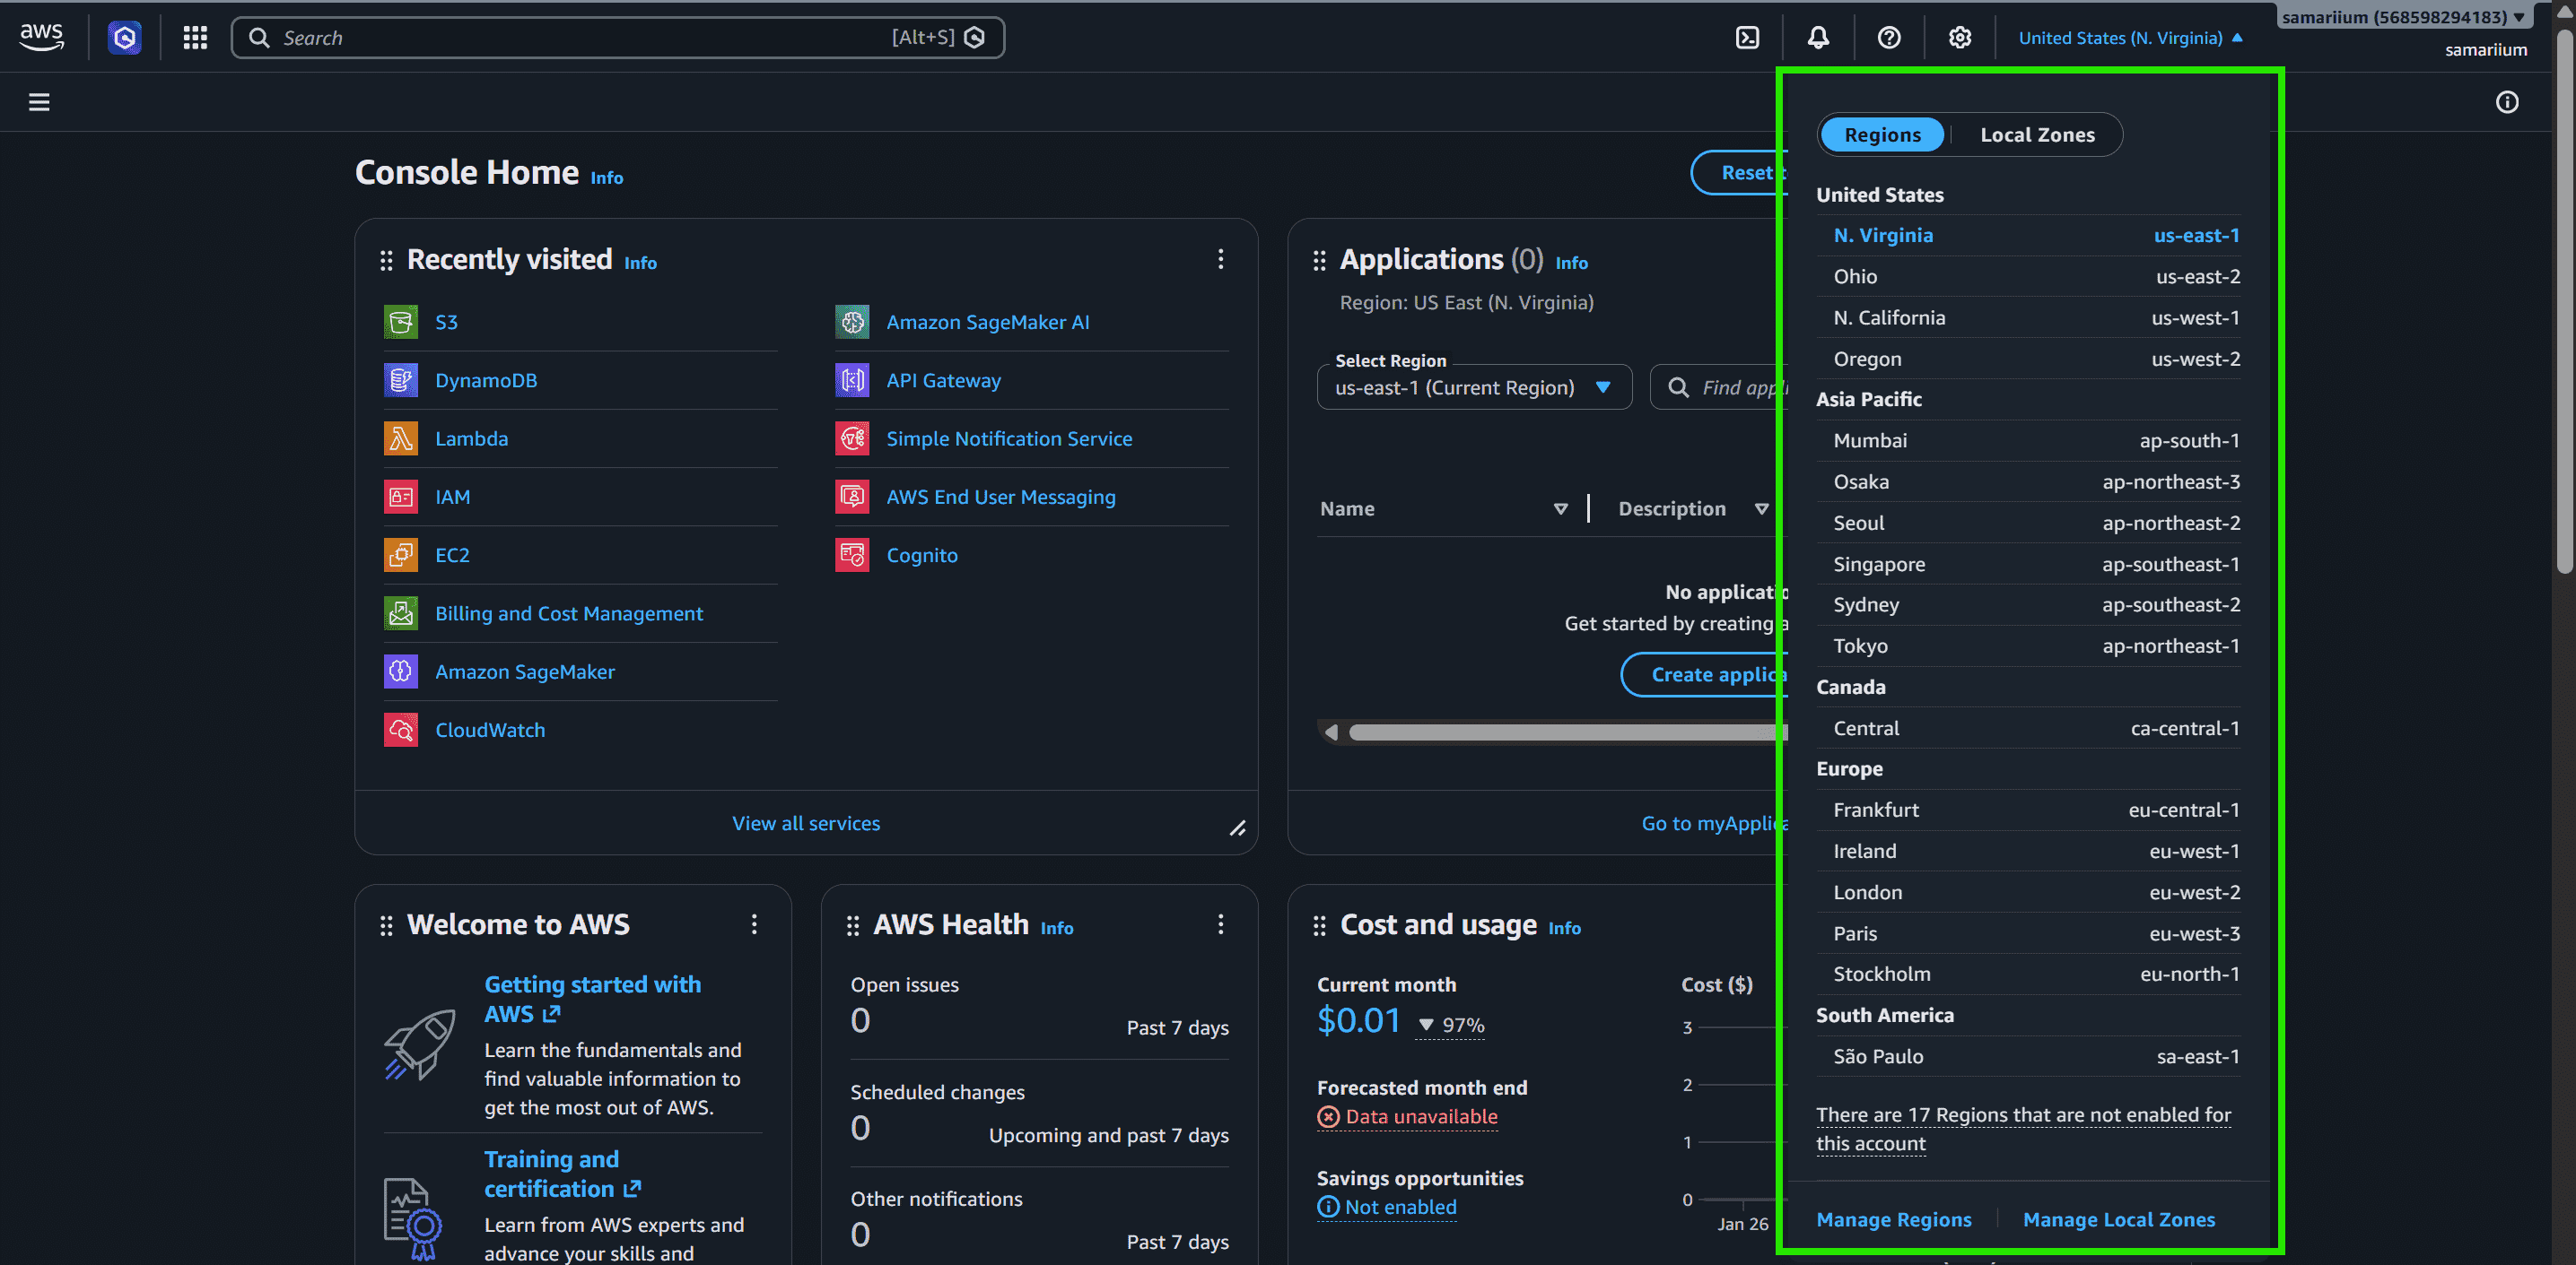Click the Manage Regions link
The height and width of the screenshot is (1265, 2576).
pyautogui.click(x=1894, y=1220)
